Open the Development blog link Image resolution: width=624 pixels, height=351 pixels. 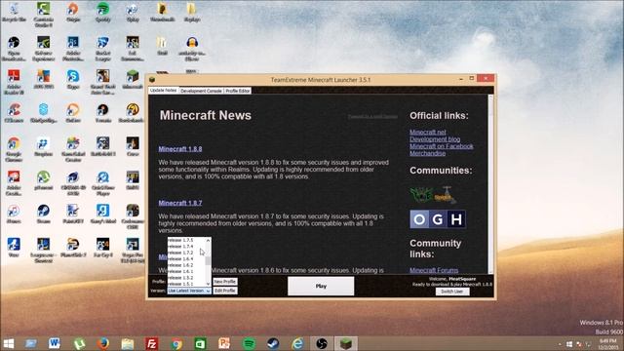tap(435, 139)
